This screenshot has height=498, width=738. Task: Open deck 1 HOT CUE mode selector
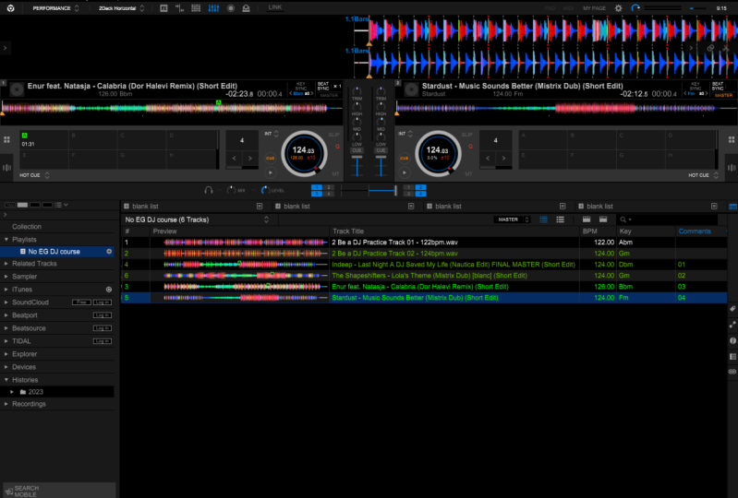click(x=35, y=175)
